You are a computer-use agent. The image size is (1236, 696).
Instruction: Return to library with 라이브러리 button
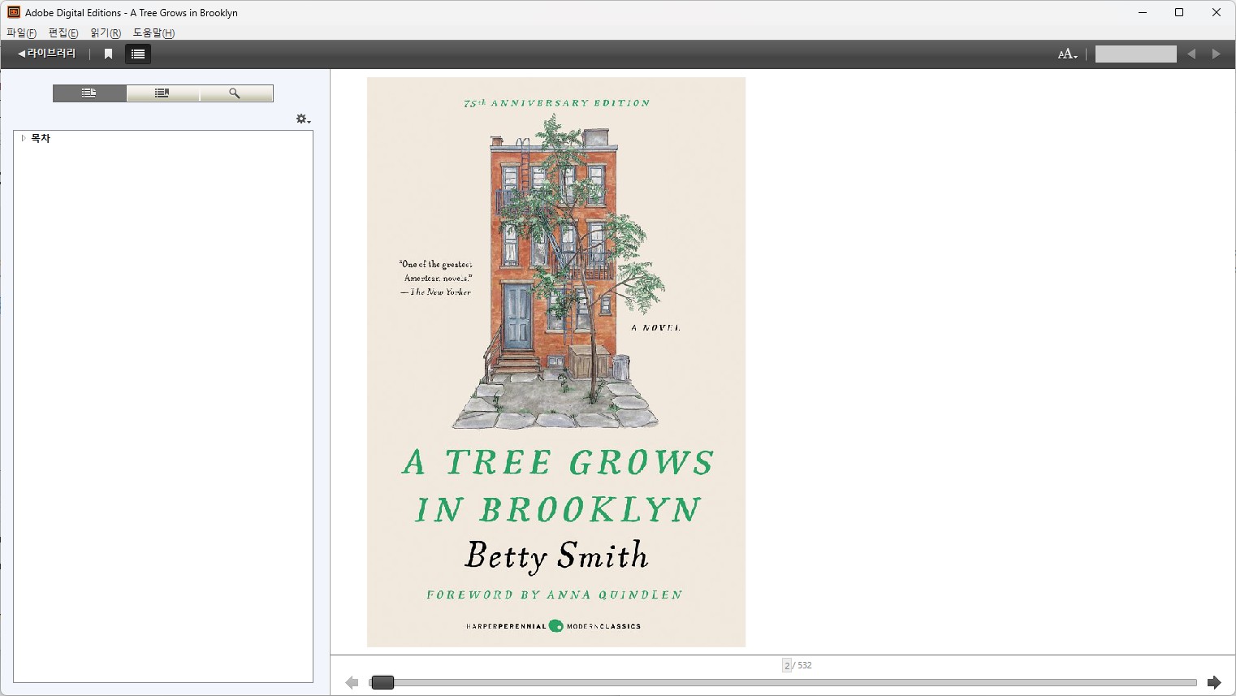[47, 54]
